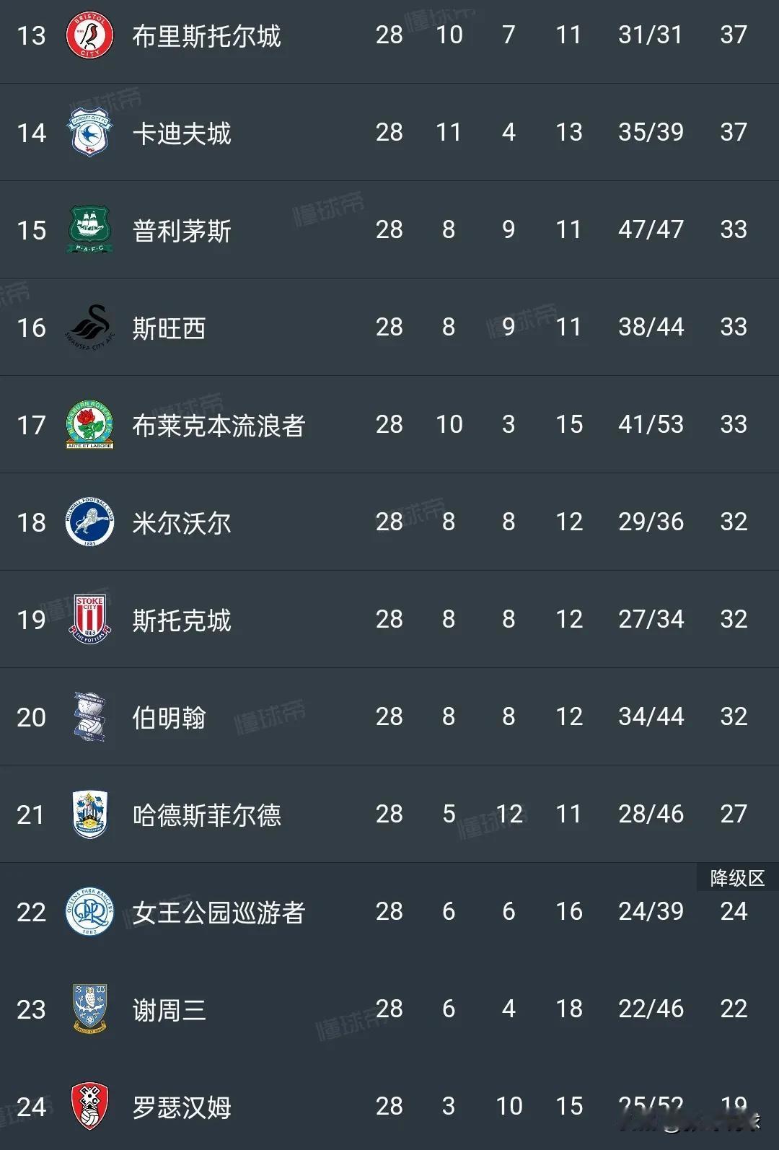Click the Stoke City striped crest

[89, 620]
